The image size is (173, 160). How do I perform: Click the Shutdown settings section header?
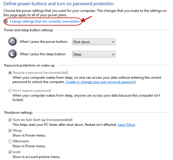[18, 112]
